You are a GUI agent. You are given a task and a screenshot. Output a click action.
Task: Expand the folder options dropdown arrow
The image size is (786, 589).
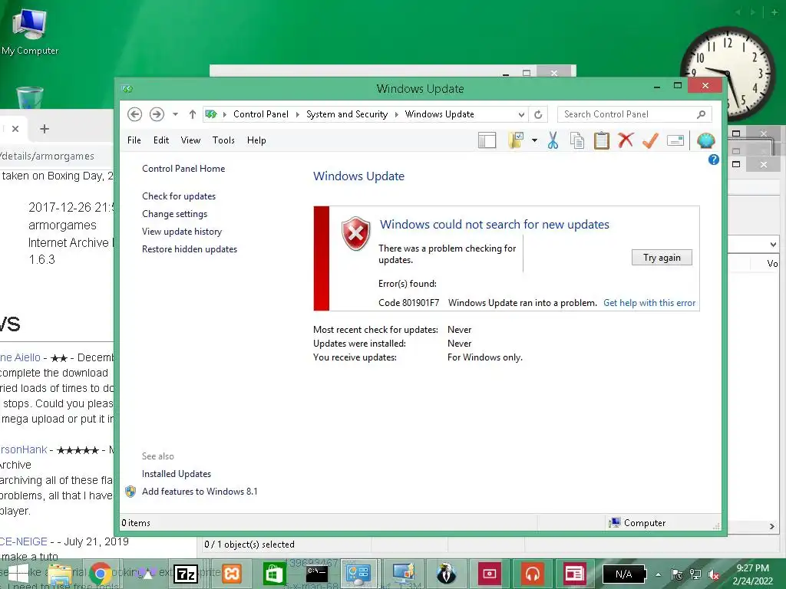pyautogui.click(x=534, y=141)
